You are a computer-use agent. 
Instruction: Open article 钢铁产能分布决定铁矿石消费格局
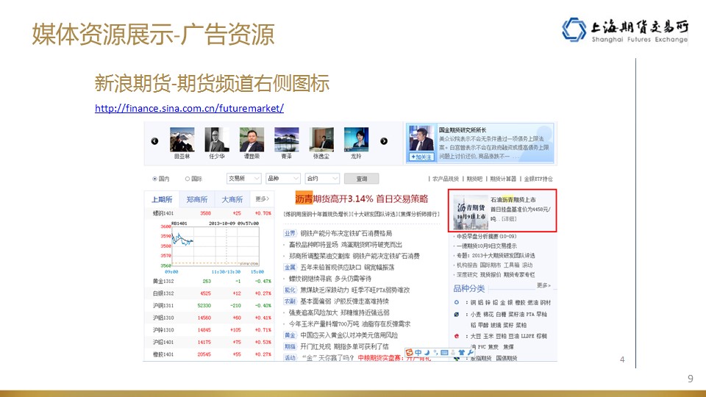(x=346, y=233)
